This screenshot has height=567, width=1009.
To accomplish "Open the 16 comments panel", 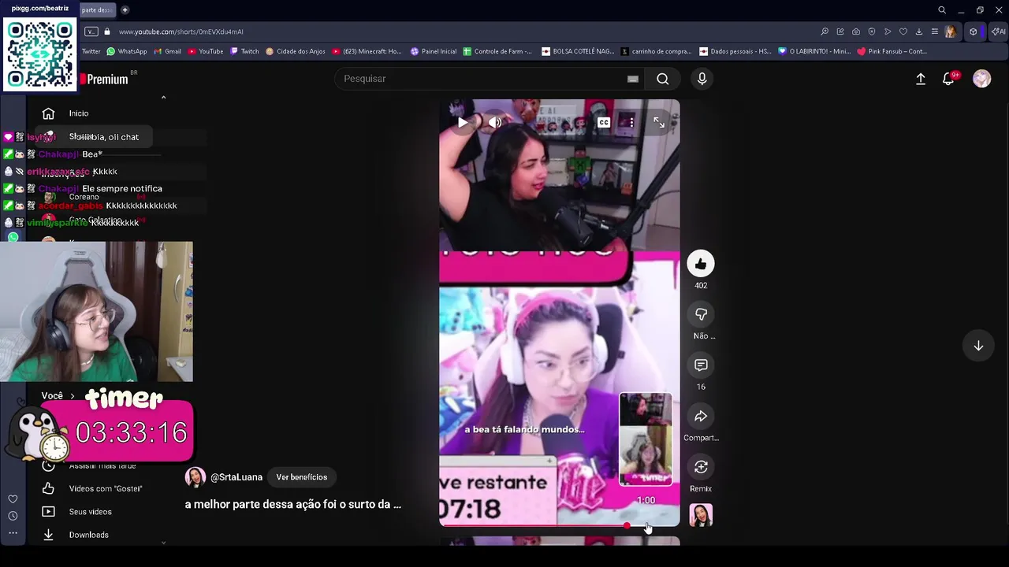I will click(701, 365).
